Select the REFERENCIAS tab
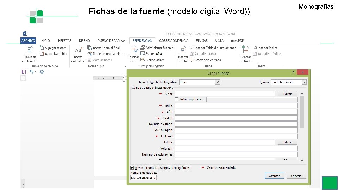This screenshot has width=338, height=190. coord(142,40)
